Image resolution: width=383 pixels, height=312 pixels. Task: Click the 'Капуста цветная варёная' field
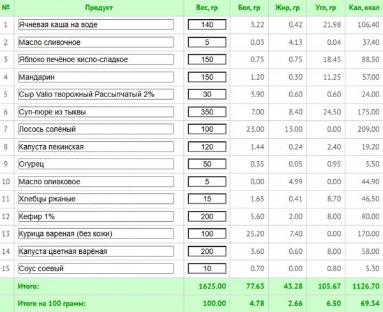tap(96, 251)
